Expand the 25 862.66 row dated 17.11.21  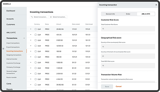(x=31, y=29)
